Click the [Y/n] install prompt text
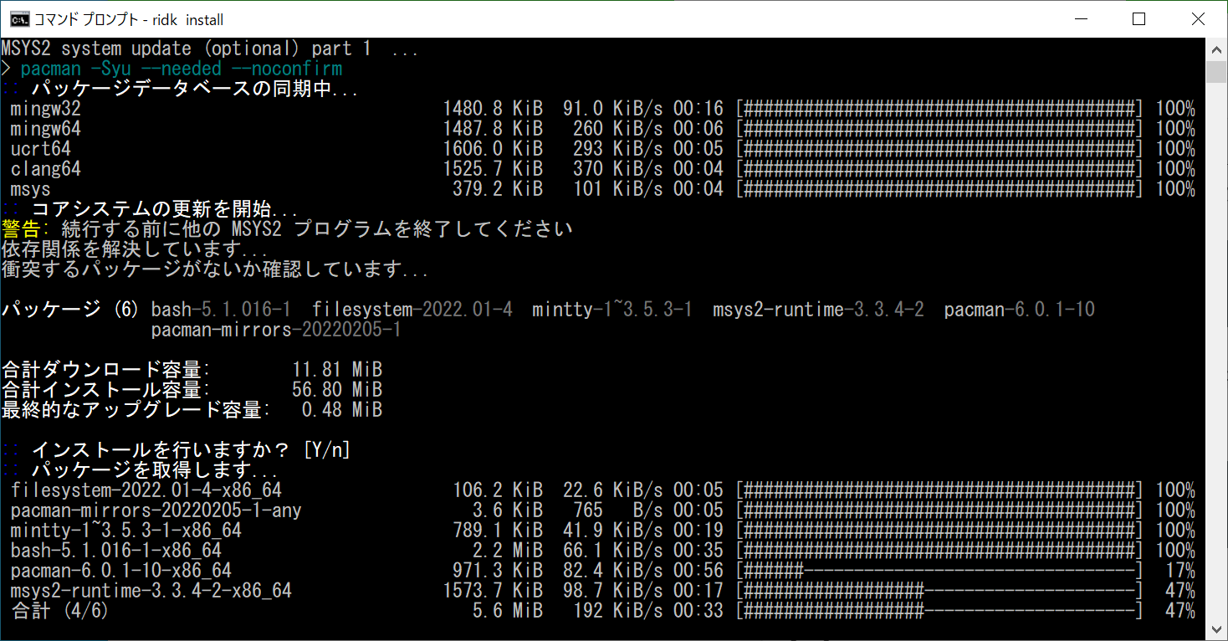 tap(326, 449)
